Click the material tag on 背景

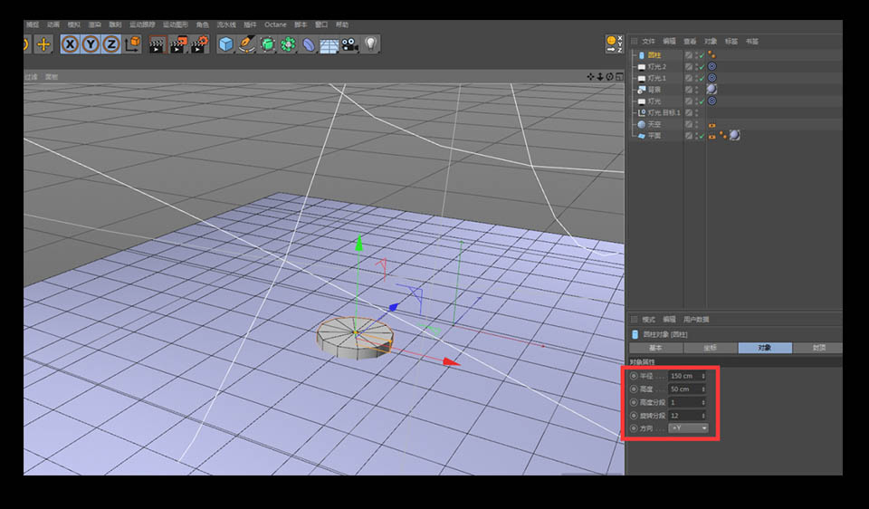(712, 90)
